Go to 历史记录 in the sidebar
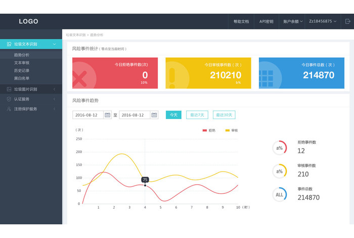 (22, 70)
